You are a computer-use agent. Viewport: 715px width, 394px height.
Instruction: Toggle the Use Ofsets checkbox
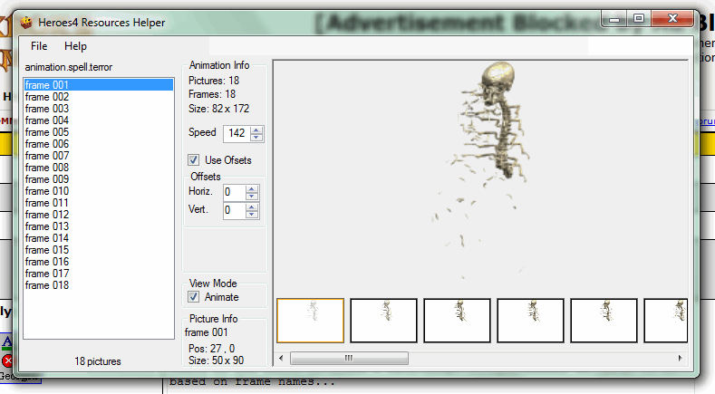(193, 160)
